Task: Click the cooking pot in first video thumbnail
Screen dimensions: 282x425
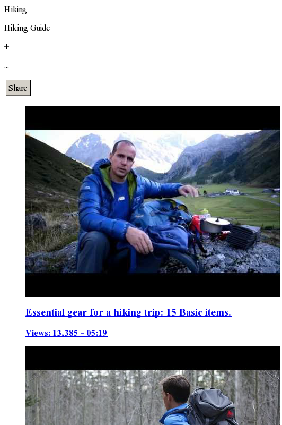Action: pyautogui.click(x=215, y=224)
